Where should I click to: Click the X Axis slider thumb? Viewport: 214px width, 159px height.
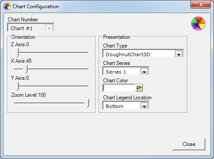pos(25,69)
